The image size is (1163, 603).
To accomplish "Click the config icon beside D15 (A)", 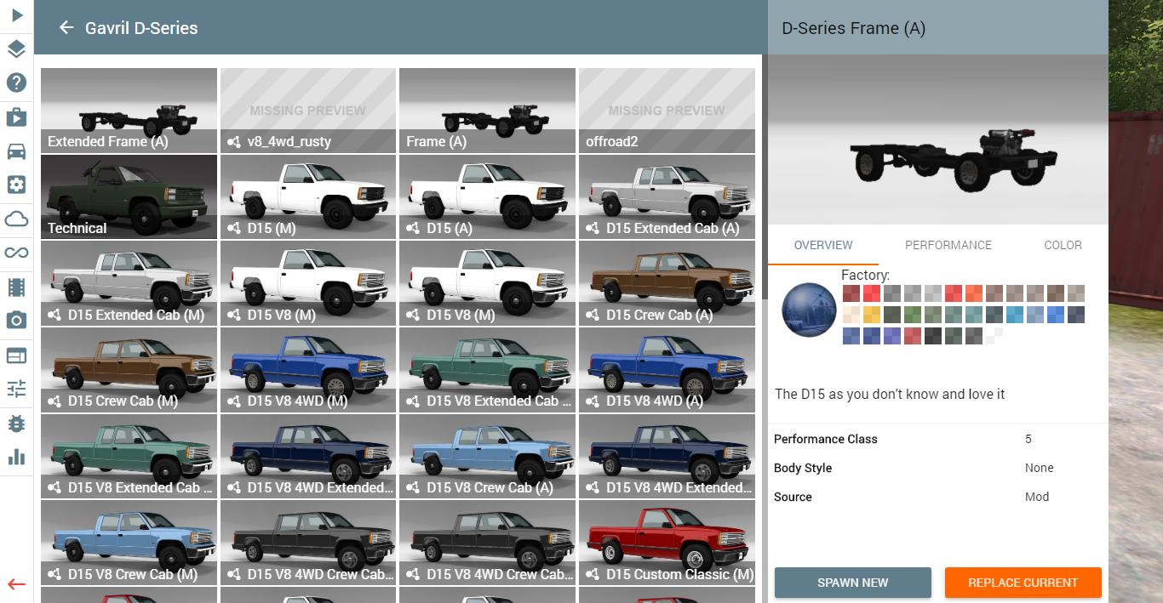I will pos(413,228).
